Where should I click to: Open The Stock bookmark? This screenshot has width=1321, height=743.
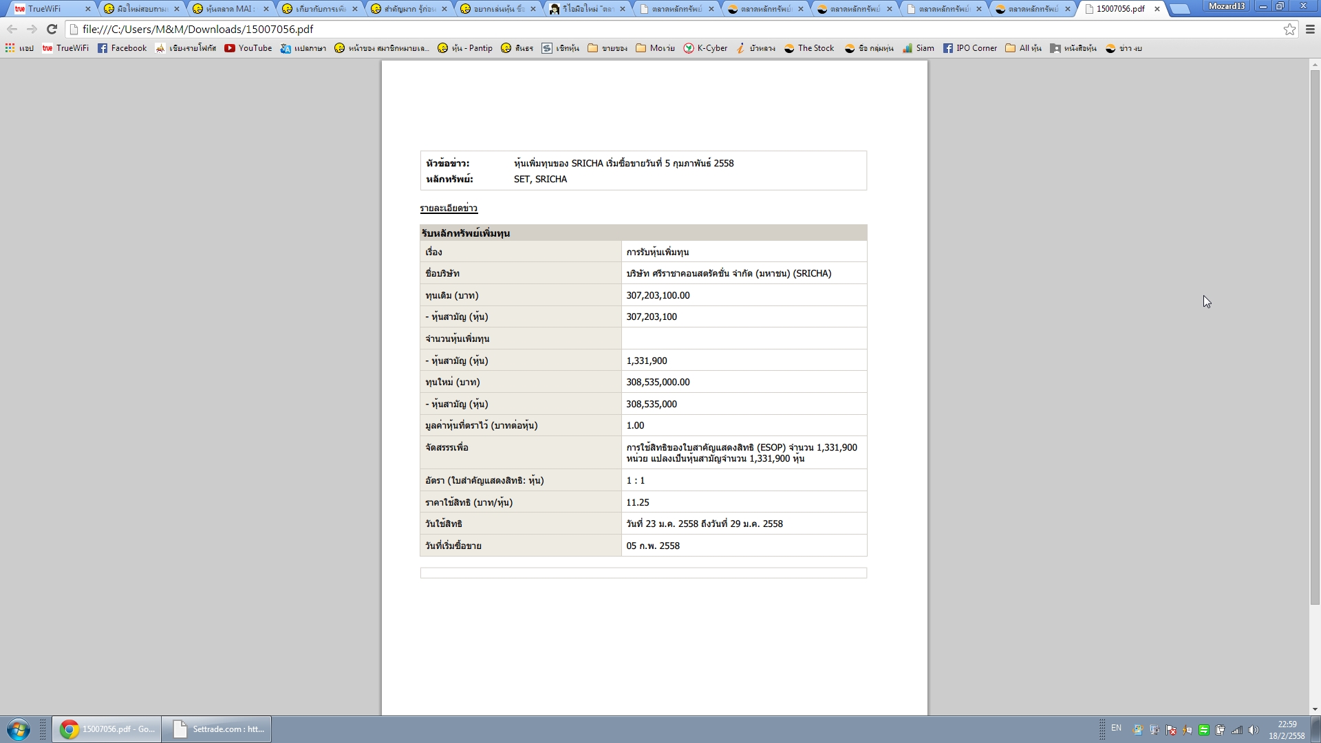pyautogui.click(x=809, y=48)
